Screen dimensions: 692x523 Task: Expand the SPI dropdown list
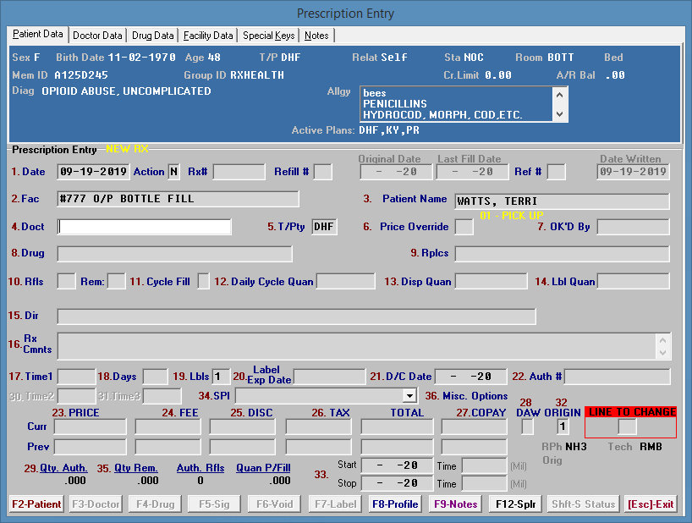click(x=409, y=395)
